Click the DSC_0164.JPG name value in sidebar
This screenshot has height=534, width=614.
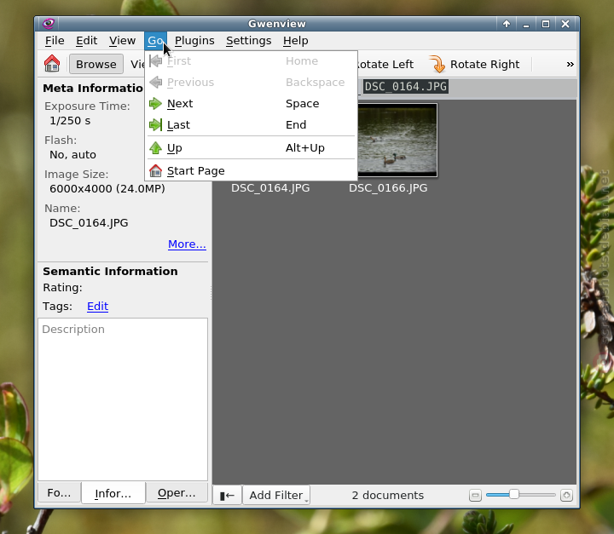pos(89,222)
